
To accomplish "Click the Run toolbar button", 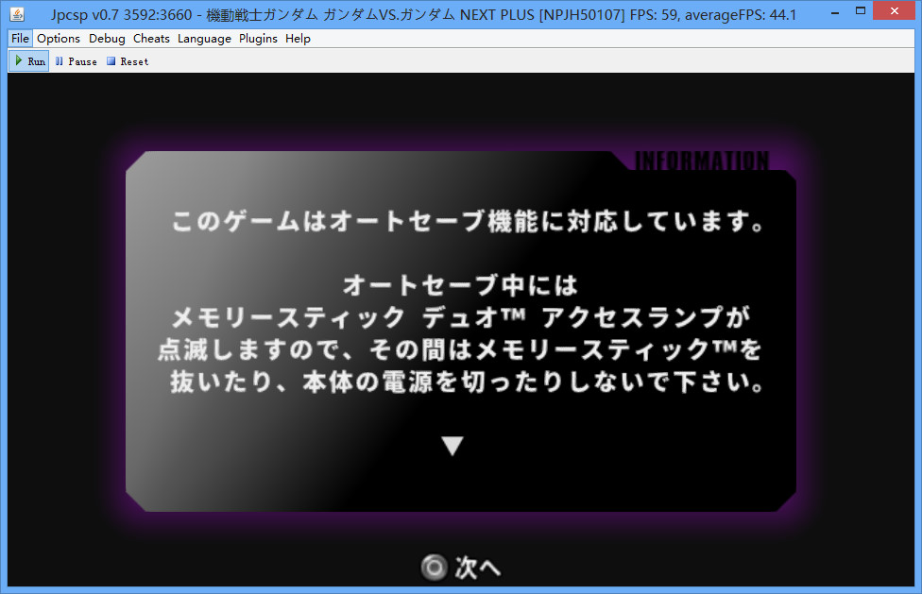I will (x=29, y=61).
